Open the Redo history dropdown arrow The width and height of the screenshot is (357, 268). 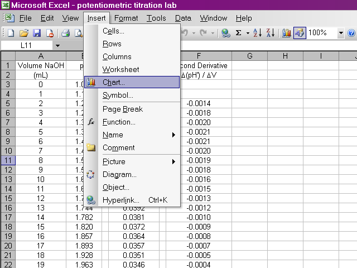213,33
